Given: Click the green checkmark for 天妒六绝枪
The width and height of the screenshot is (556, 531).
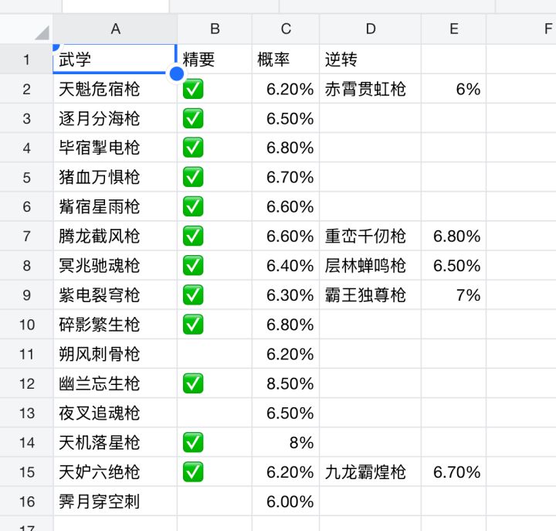Looking at the screenshot, I should pos(193,471).
